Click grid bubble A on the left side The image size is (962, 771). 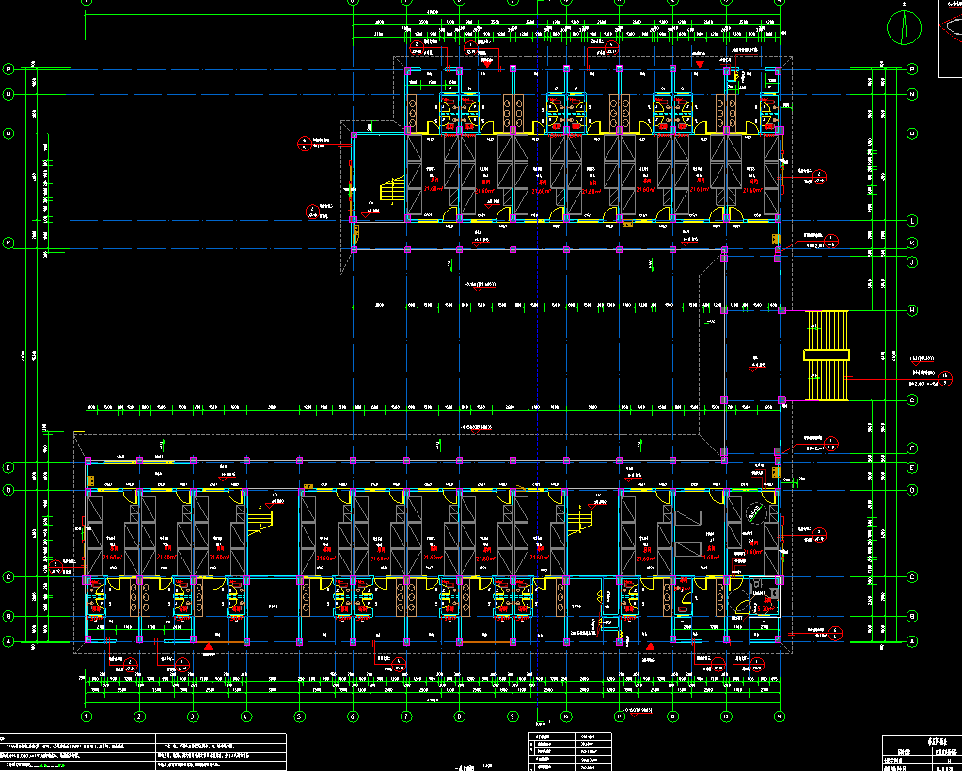(9, 641)
